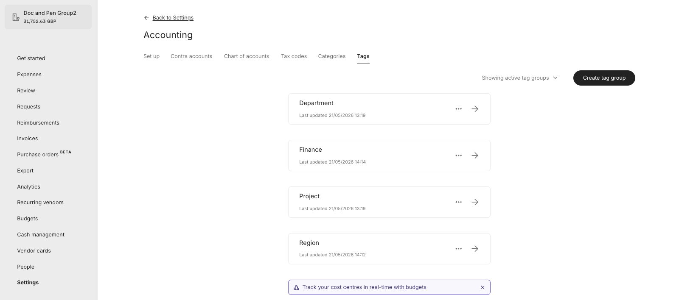Open the budgets link in the banner

[x=416, y=287]
